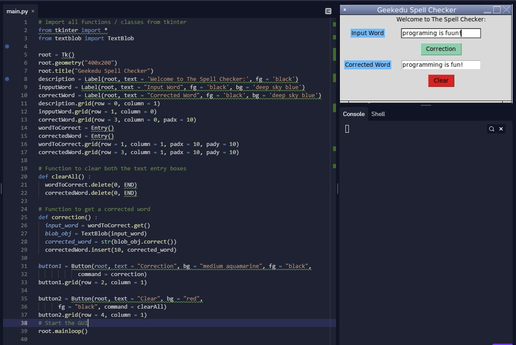Screen dimensions: 516x345
Task: Click the root.title("Geekedu Spell Checker") line
Action: [x=96, y=71]
